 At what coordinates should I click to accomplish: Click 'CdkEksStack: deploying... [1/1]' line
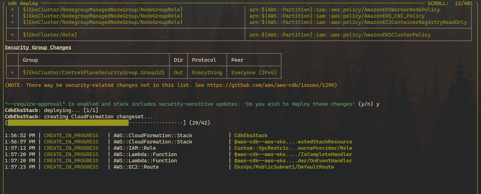click(x=51, y=110)
